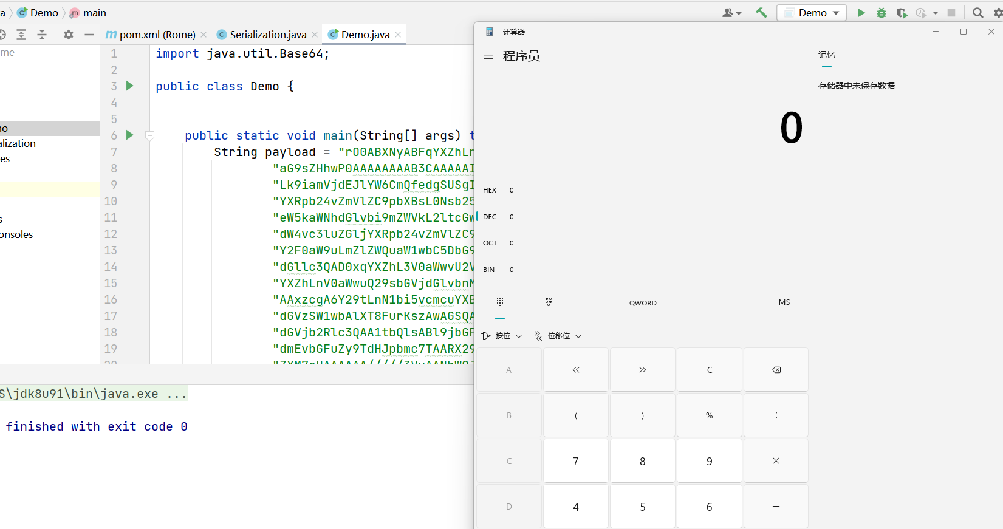Click the right shift >> calculator key

point(643,370)
